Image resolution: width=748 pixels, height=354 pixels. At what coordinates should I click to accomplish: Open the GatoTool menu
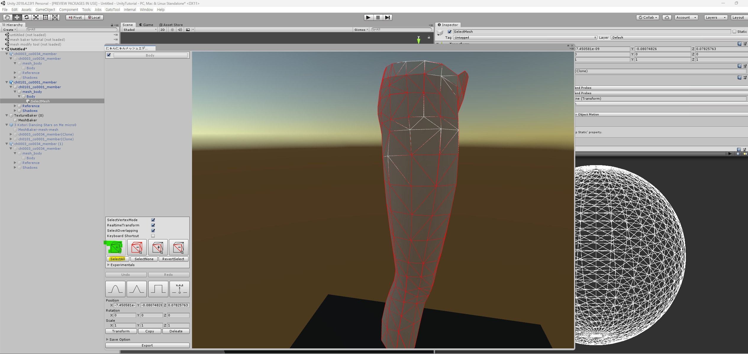coord(112,9)
